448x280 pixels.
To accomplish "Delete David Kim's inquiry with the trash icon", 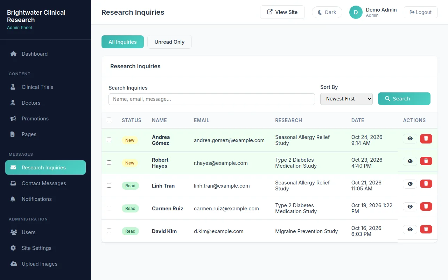I will [x=426, y=230].
